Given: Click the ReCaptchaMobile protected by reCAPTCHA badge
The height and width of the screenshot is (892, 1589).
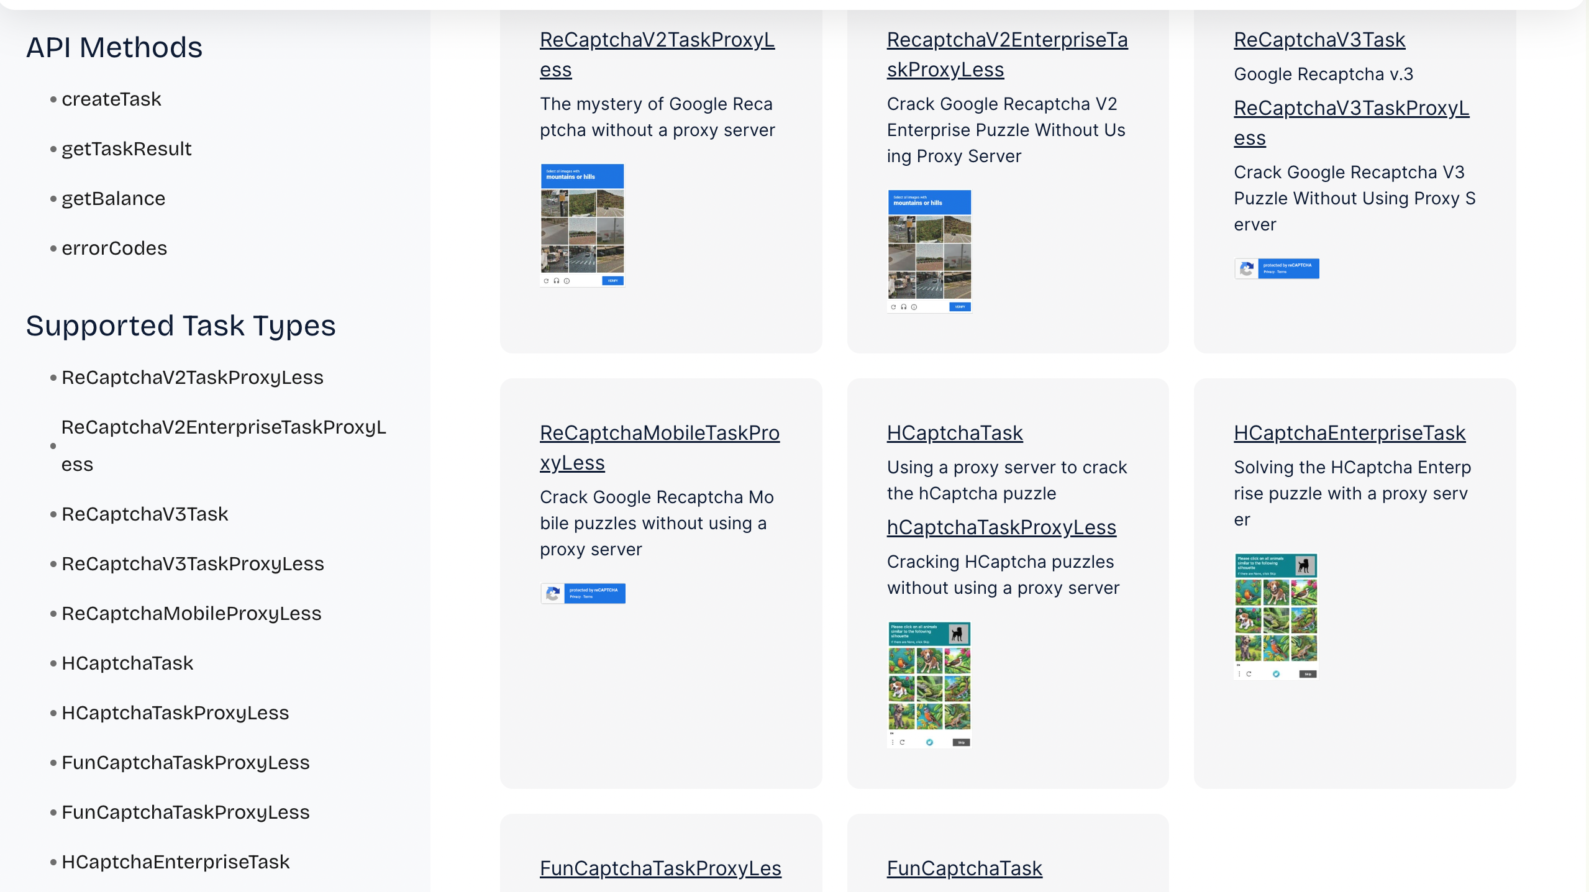Looking at the screenshot, I should point(583,594).
